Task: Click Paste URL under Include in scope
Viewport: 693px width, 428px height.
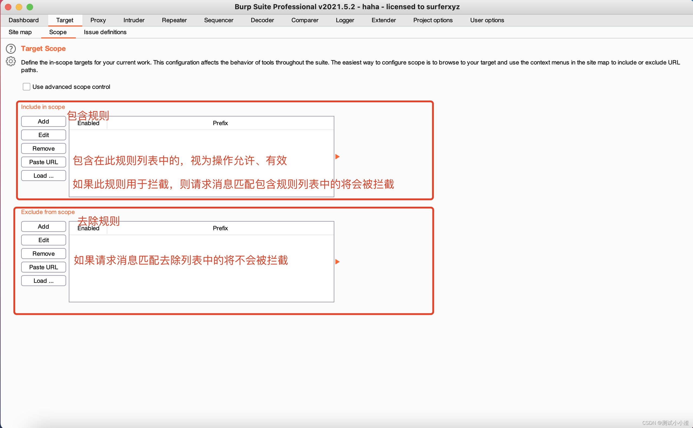Action: click(43, 162)
